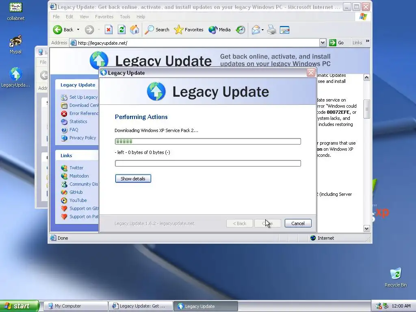The width and height of the screenshot is (416, 312).
Task: Click the Privacy Policy info icon
Action: [64, 138]
